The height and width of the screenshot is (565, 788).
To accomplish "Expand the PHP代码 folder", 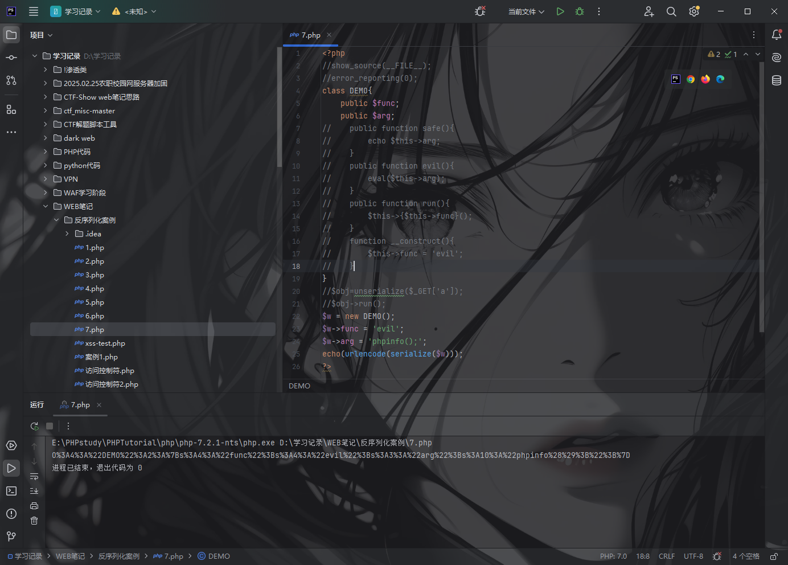I will (x=46, y=152).
